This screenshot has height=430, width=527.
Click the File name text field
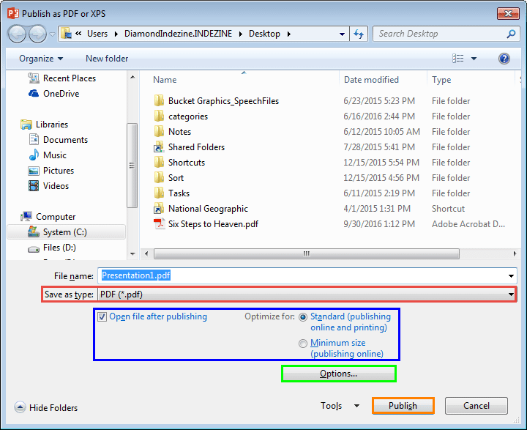click(302, 276)
